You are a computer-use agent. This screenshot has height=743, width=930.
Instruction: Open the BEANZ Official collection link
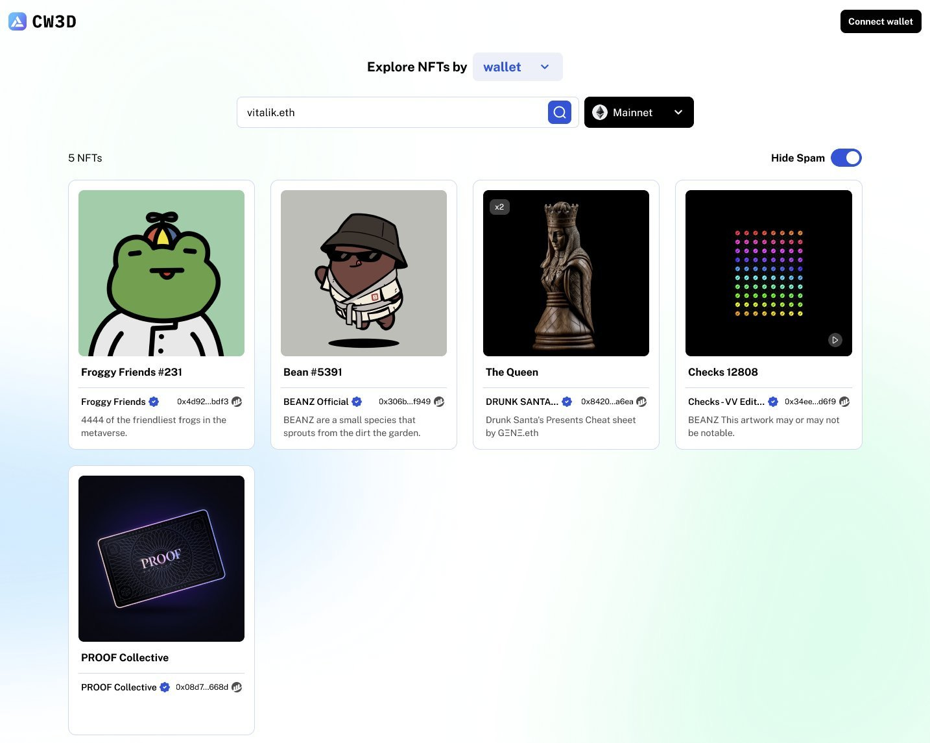(x=316, y=402)
